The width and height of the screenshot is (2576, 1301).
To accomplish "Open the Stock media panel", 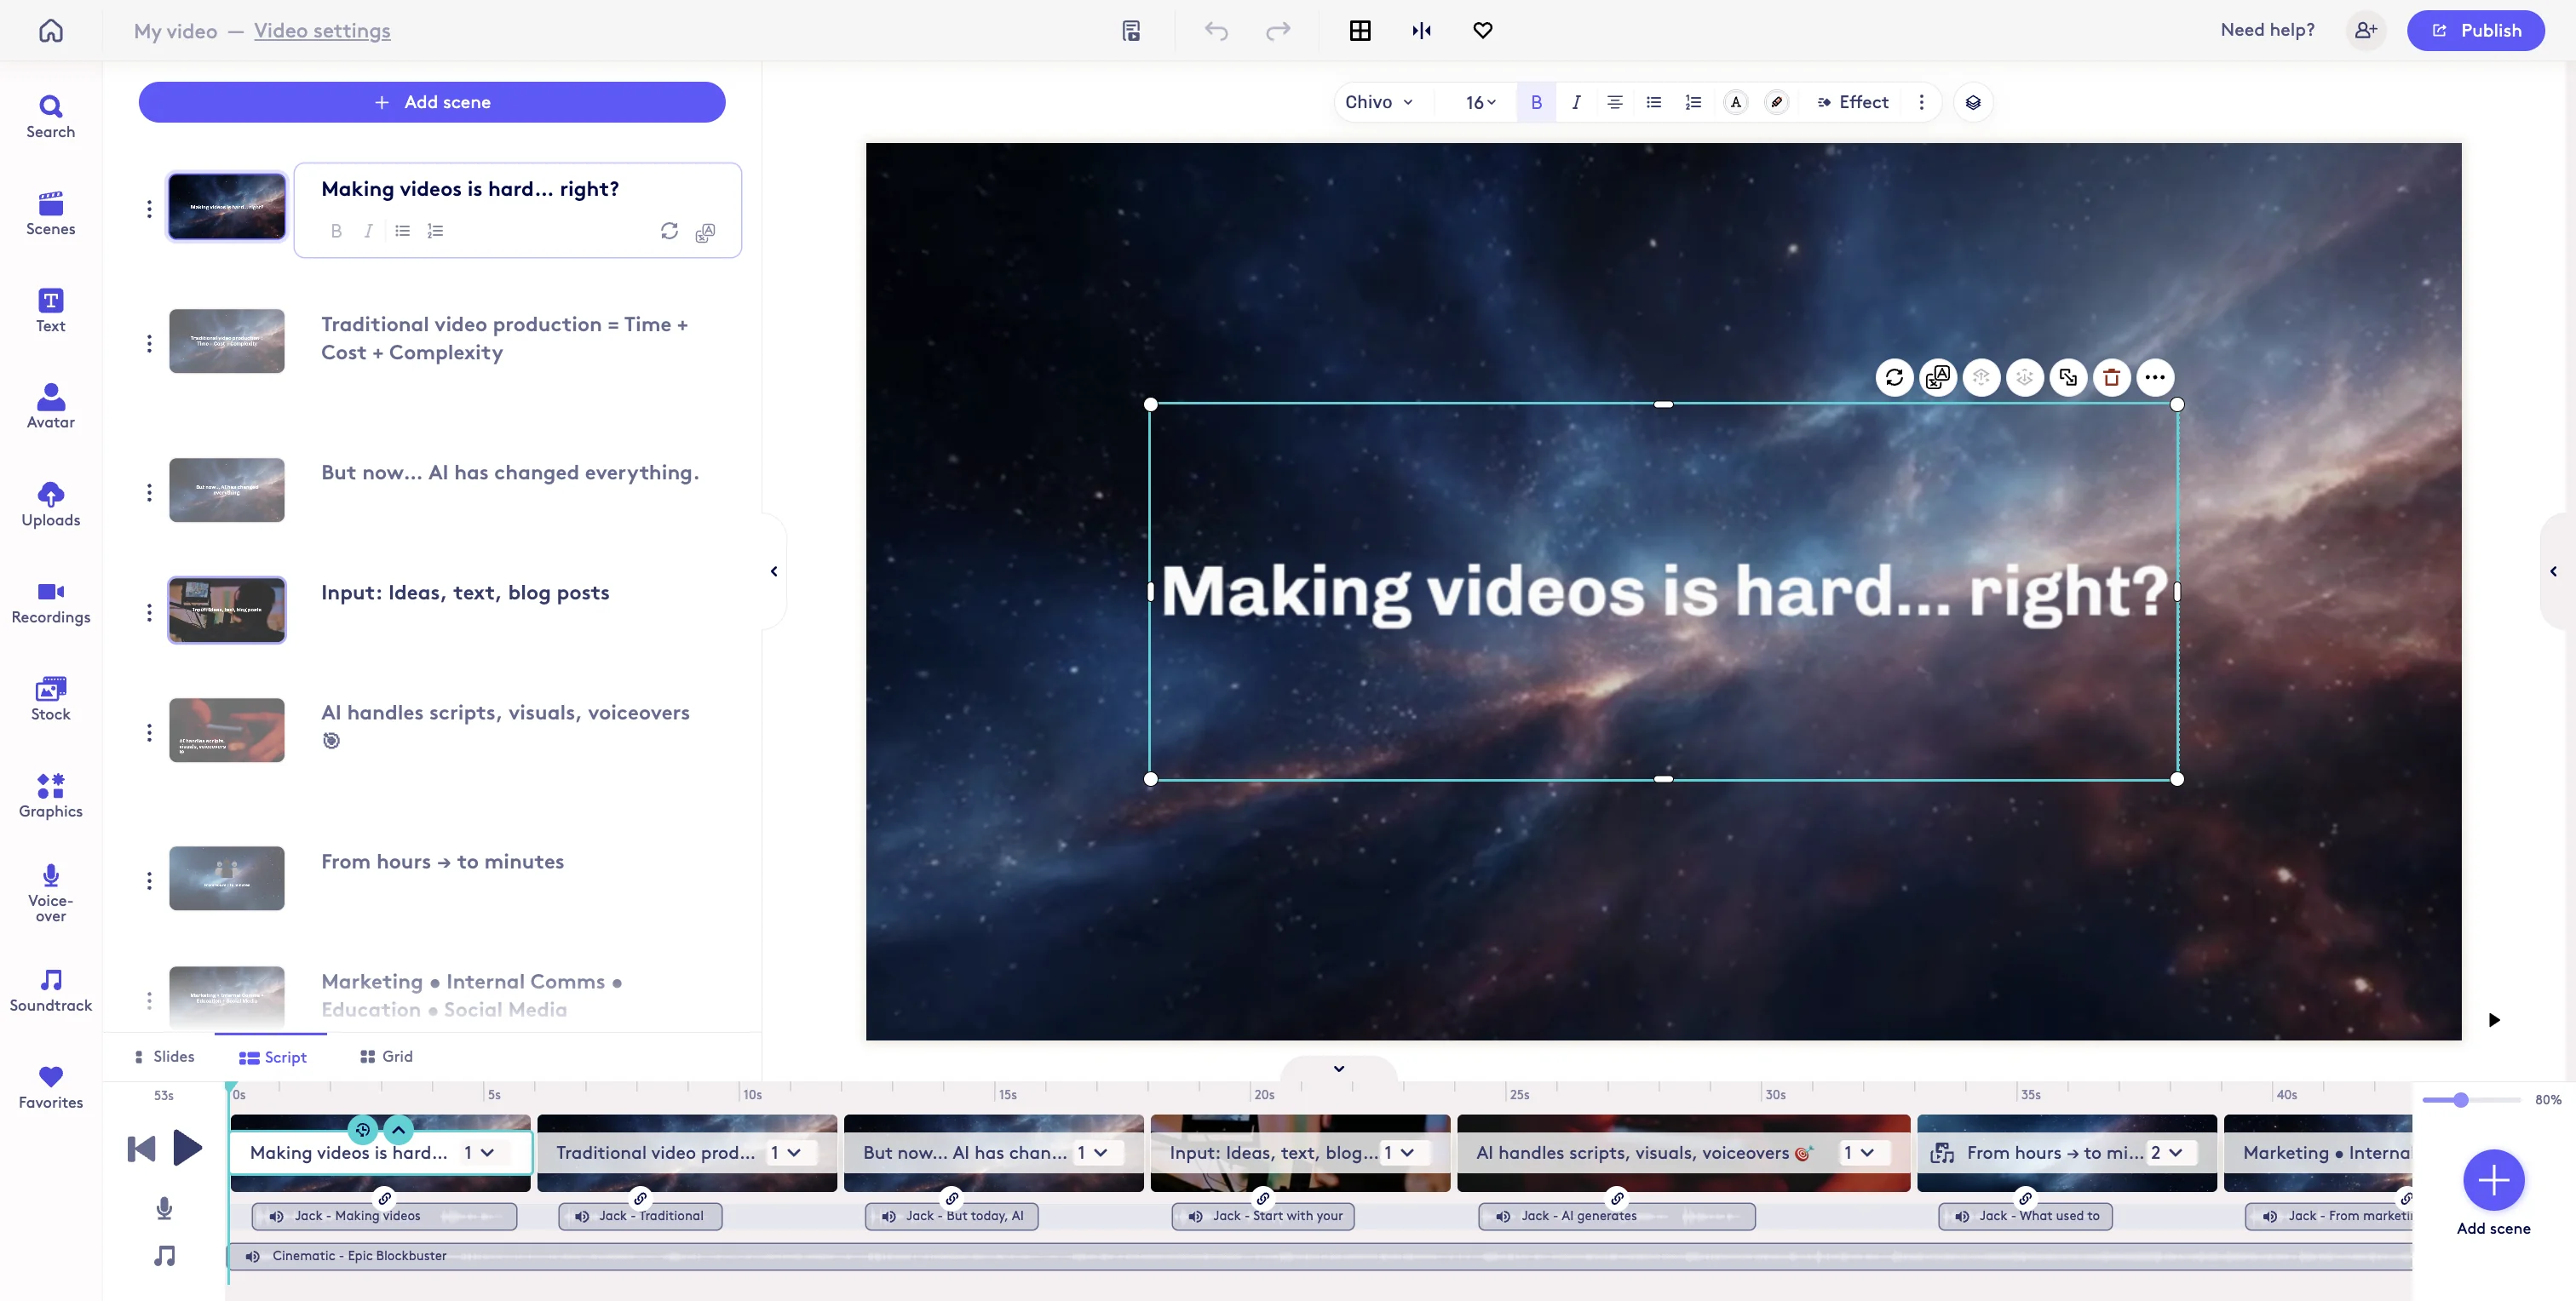I will 50,697.
